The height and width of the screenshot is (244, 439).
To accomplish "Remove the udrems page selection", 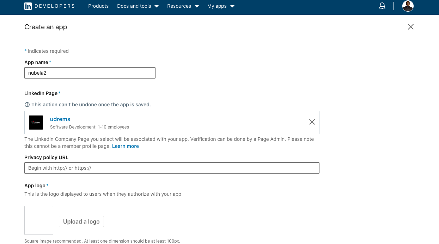I will (312, 122).
